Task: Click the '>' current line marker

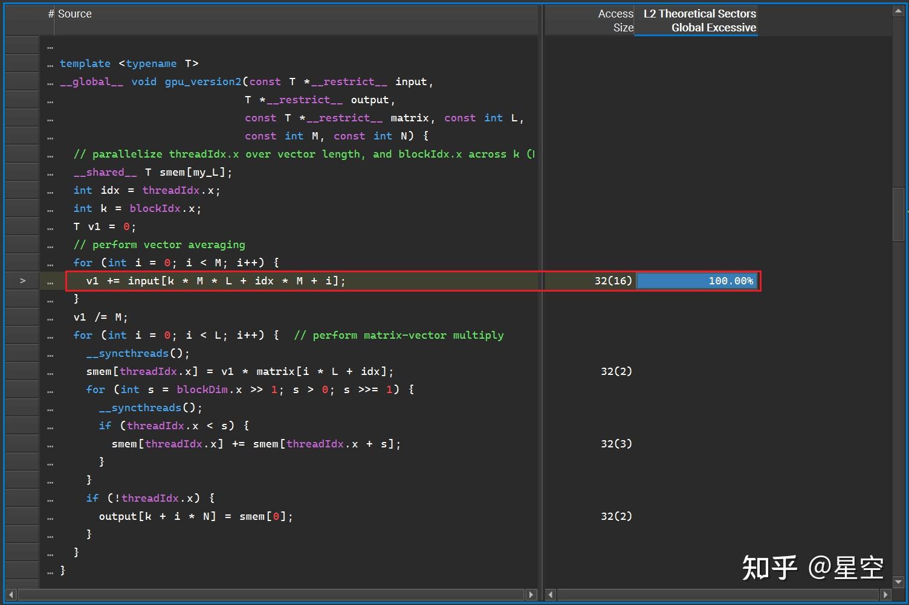Action: 22,280
